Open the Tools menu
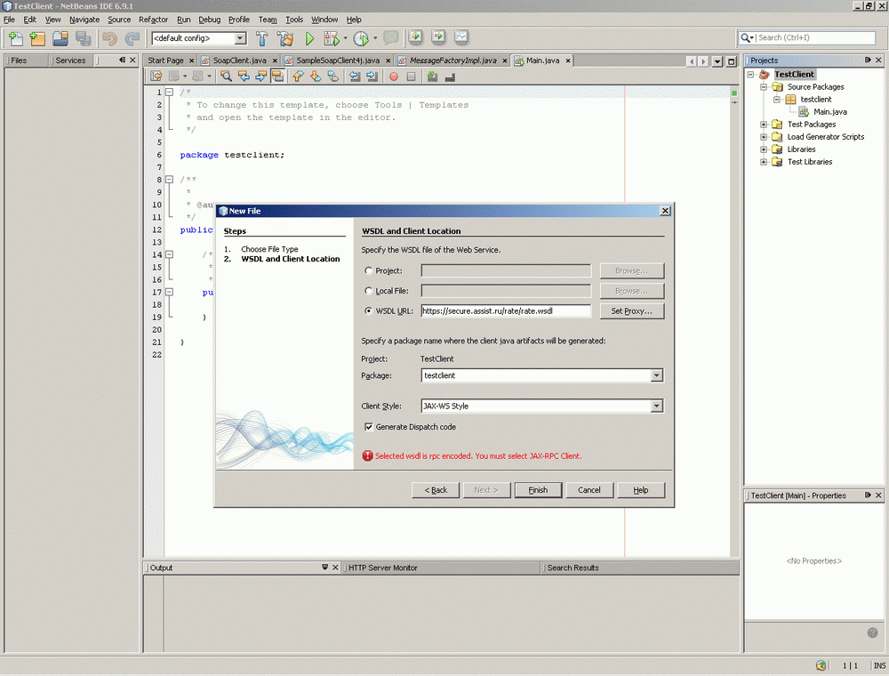 [294, 20]
